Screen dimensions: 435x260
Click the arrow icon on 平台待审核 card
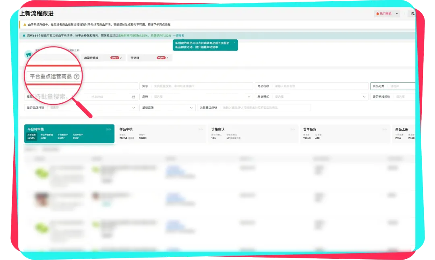click(108, 129)
